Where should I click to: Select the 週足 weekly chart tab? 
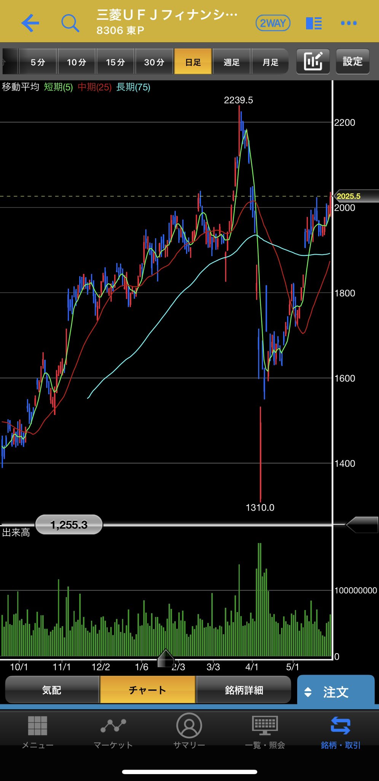pyautogui.click(x=232, y=62)
